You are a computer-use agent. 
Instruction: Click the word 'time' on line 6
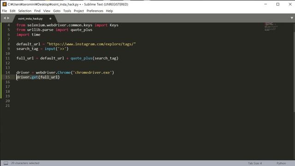coord(36,35)
